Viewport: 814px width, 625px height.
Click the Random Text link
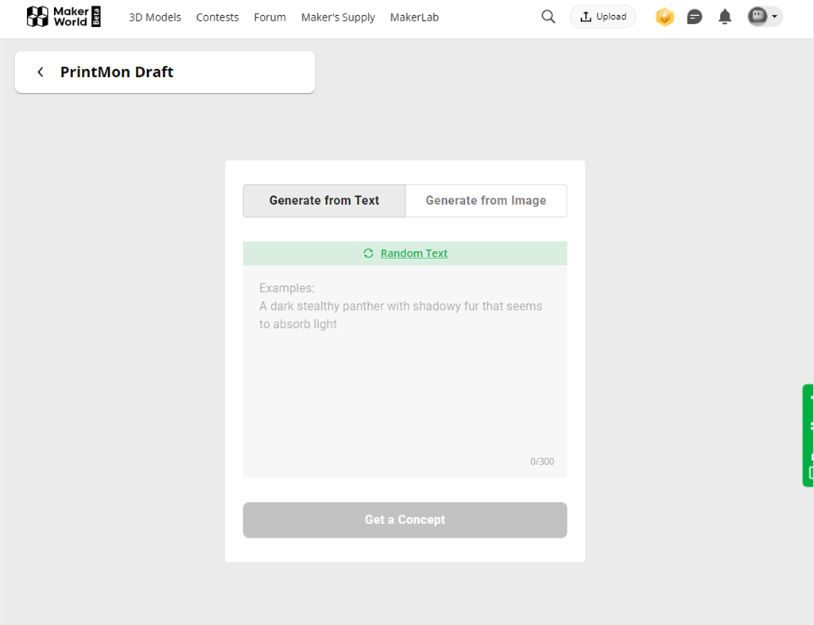[x=414, y=253]
